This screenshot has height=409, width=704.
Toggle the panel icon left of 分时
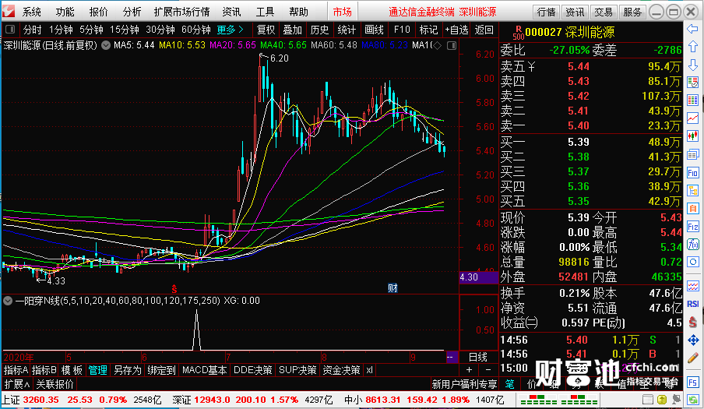click(10, 30)
